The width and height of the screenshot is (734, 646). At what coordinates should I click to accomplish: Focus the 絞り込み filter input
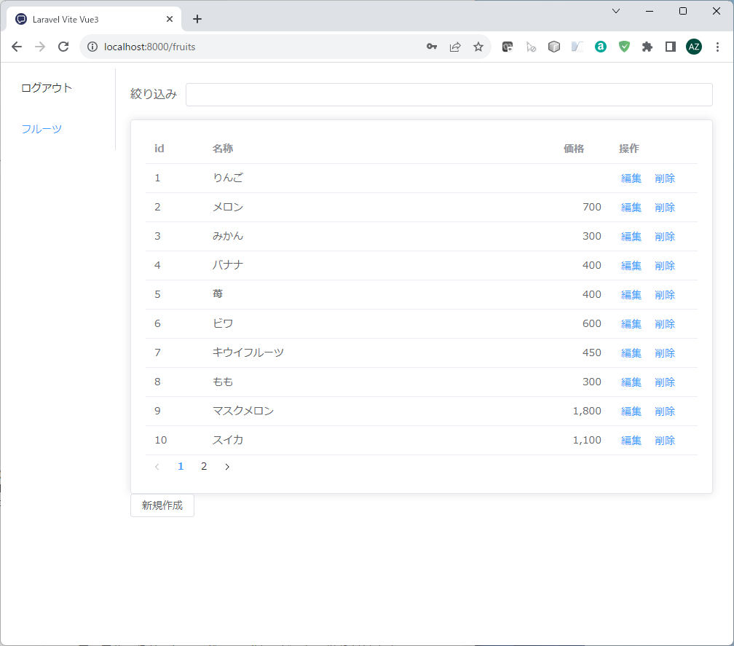(x=449, y=95)
